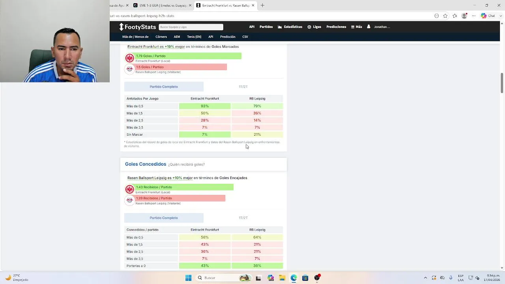Click API in the top navigation bar
This screenshot has height=284, width=505.
coord(252,27)
